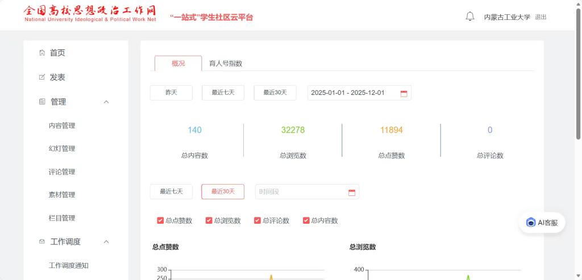Click the 时间段 date input field
Viewport: 582px width, 280px height.
300,192
